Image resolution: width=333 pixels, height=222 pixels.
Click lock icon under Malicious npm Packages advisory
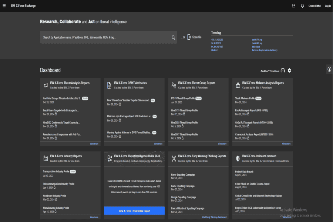click(120, 120)
